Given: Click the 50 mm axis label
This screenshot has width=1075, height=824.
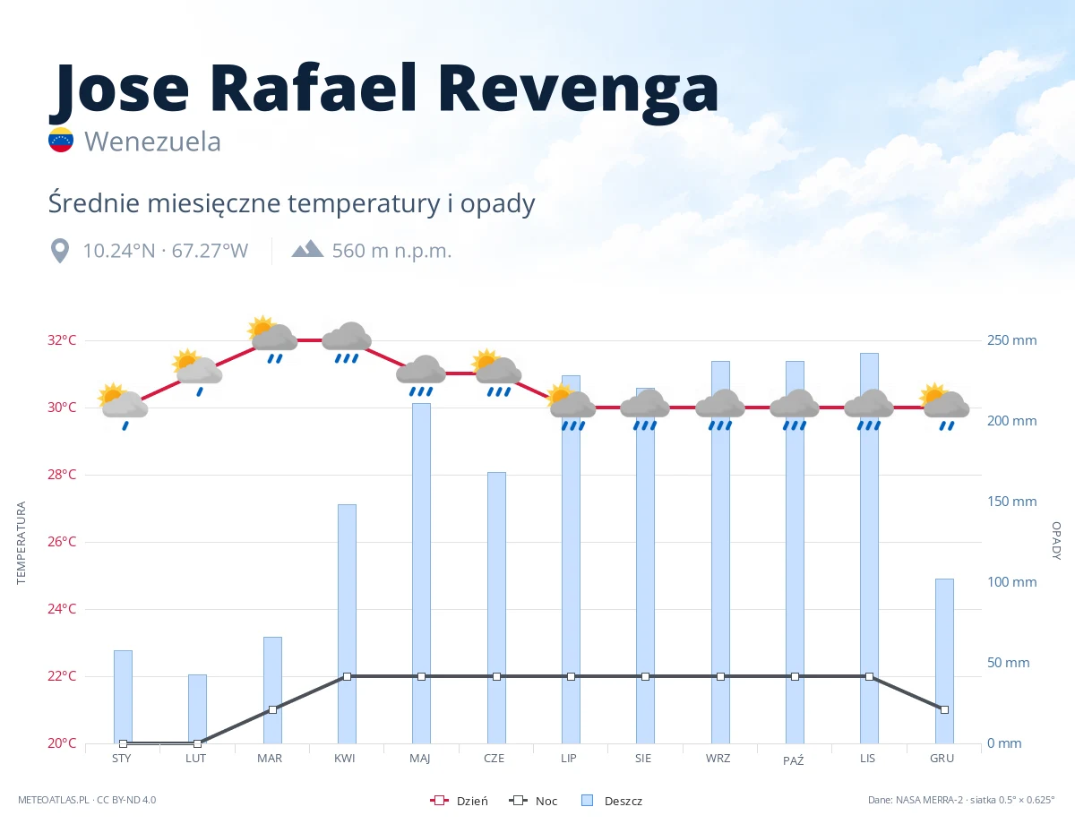Looking at the screenshot, I should coord(1009,663).
